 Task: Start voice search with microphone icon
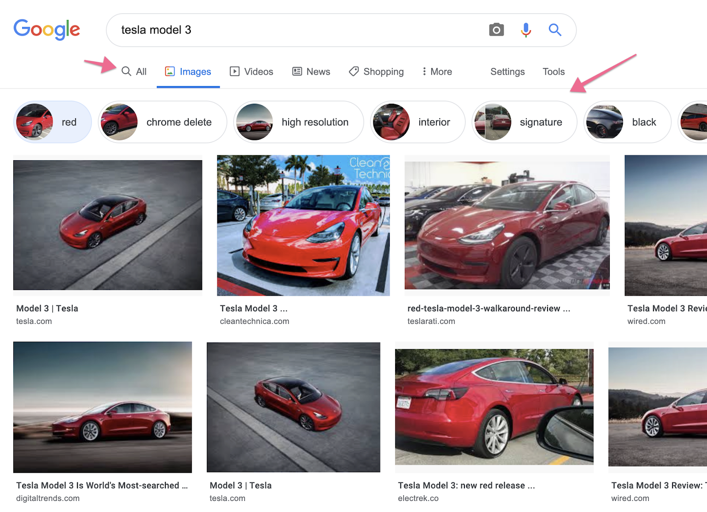(525, 30)
